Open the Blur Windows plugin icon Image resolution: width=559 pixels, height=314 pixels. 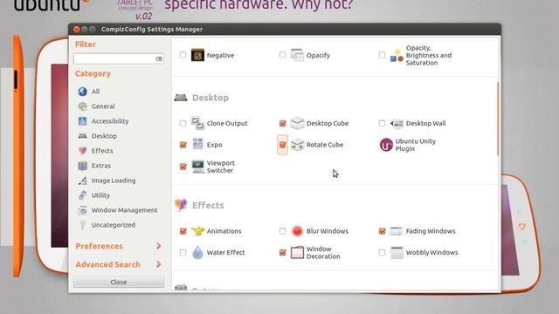tap(297, 231)
